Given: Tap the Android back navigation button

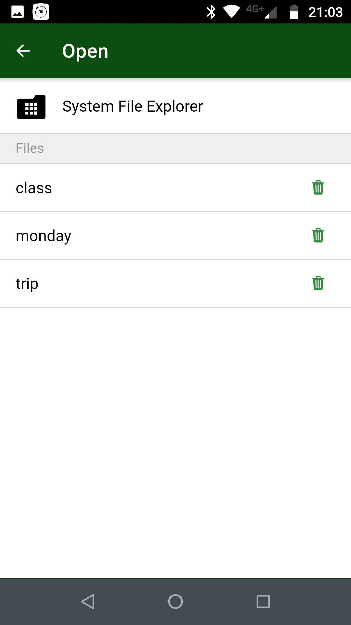Looking at the screenshot, I should [x=88, y=601].
